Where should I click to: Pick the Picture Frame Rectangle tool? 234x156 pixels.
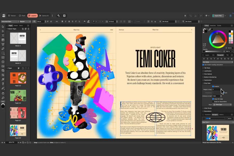3,57
